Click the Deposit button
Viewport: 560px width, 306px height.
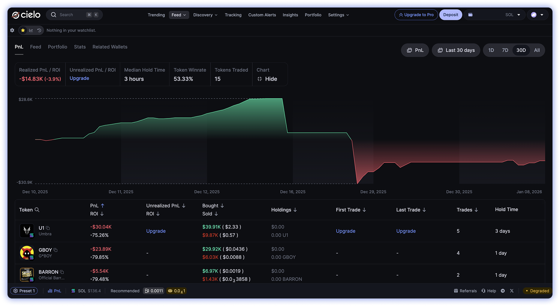pyautogui.click(x=451, y=15)
